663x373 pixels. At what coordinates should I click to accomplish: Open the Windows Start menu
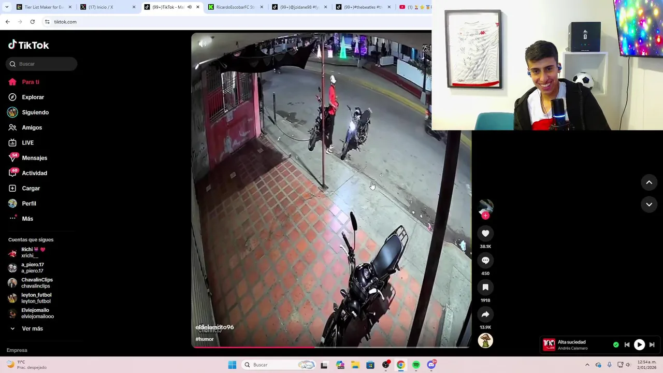[x=232, y=365]
